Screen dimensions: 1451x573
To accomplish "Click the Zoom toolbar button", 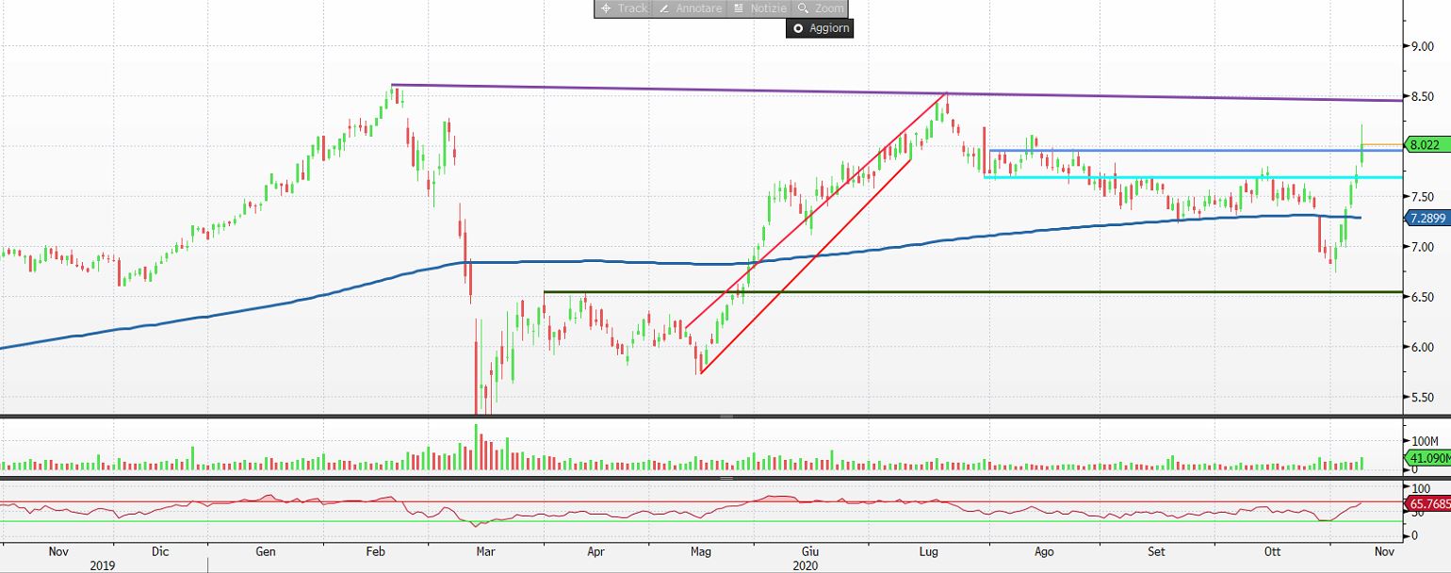I will (x=820, y=8).
